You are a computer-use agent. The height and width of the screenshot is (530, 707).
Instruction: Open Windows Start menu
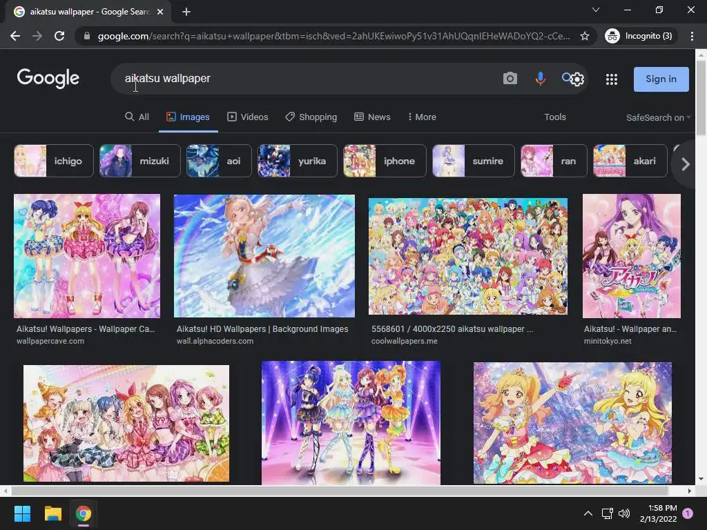tap(22, 513)
